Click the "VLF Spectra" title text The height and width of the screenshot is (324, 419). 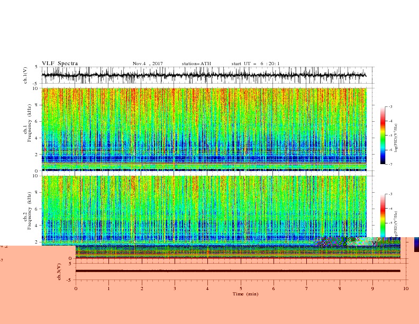(60, 64)
